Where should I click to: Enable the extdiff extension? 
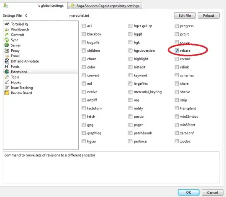pyautogui.click(x=84, y=100)
